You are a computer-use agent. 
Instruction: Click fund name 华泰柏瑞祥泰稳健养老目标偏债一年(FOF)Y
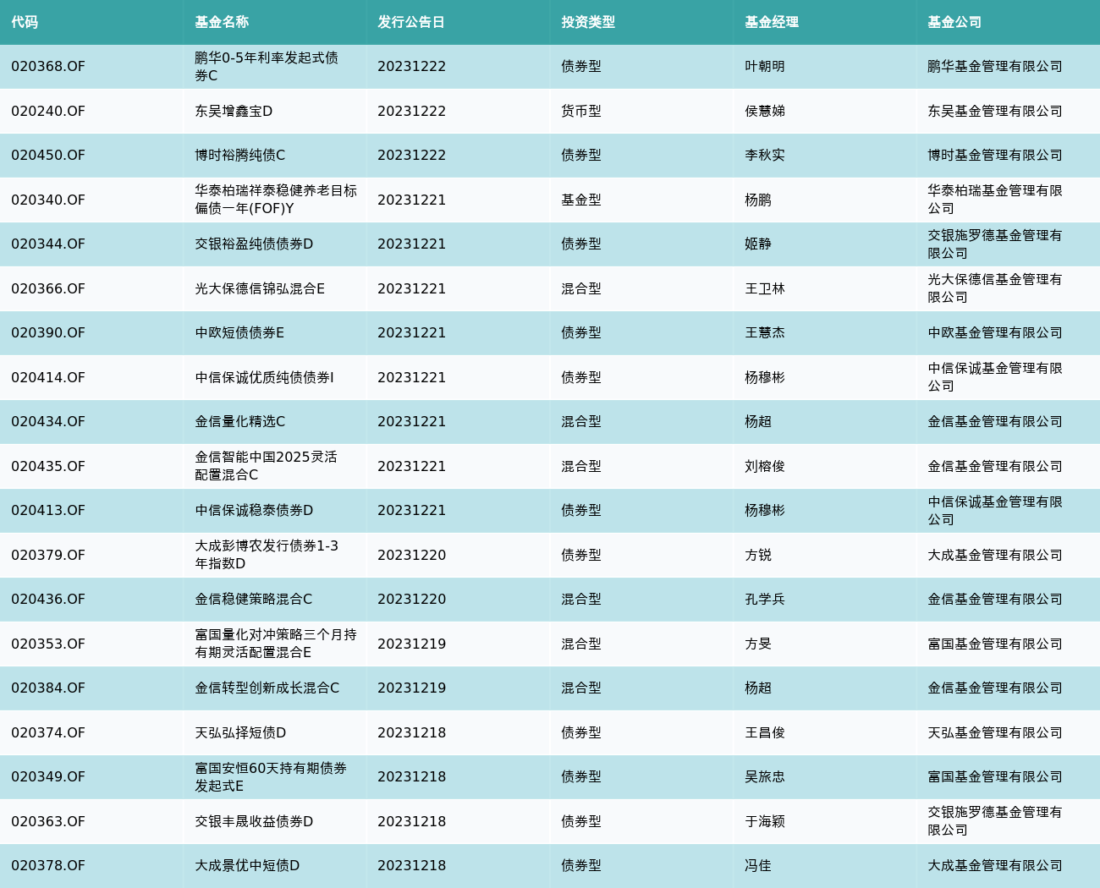[x=276, y=200]
